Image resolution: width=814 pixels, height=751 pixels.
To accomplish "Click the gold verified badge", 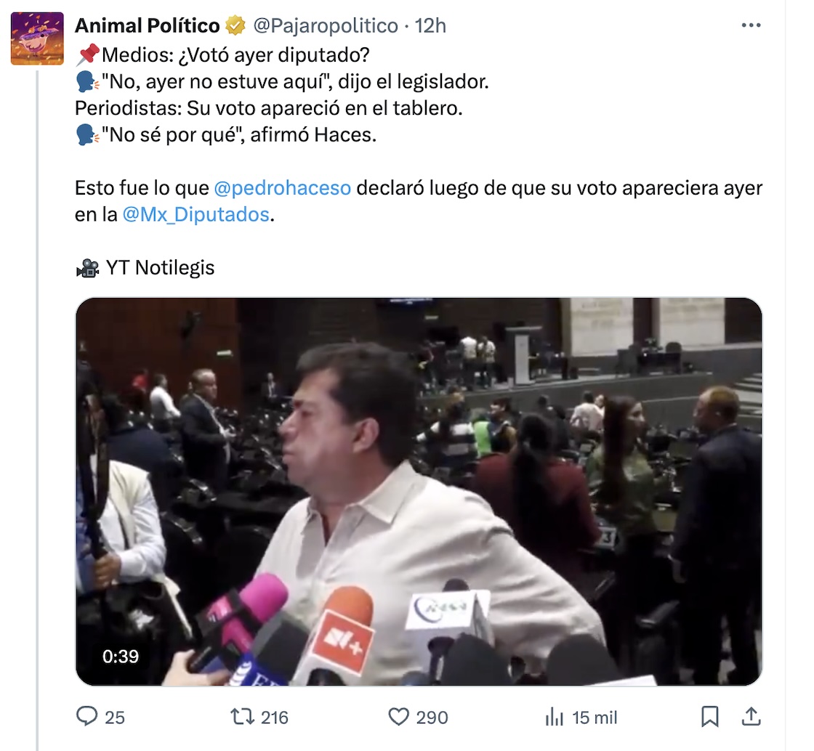I will click(235, 25).
